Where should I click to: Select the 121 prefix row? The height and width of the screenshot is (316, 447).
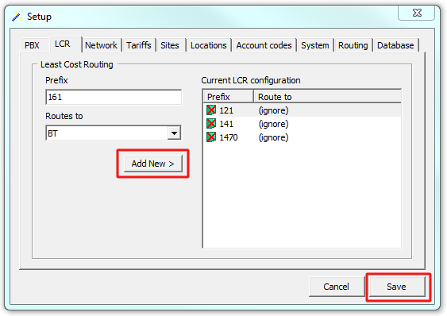click(x=302, y=110)
